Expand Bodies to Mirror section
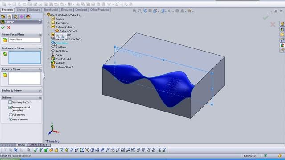Image resolution: width=285 pixels, height=160 pixels. point(40,90)
